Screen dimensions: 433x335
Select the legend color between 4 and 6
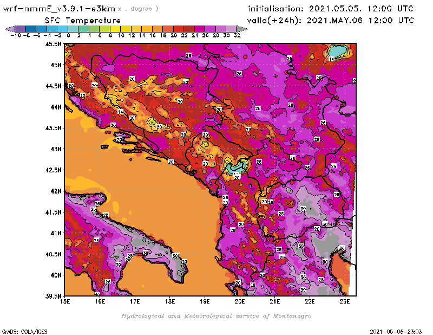point(94,29)
